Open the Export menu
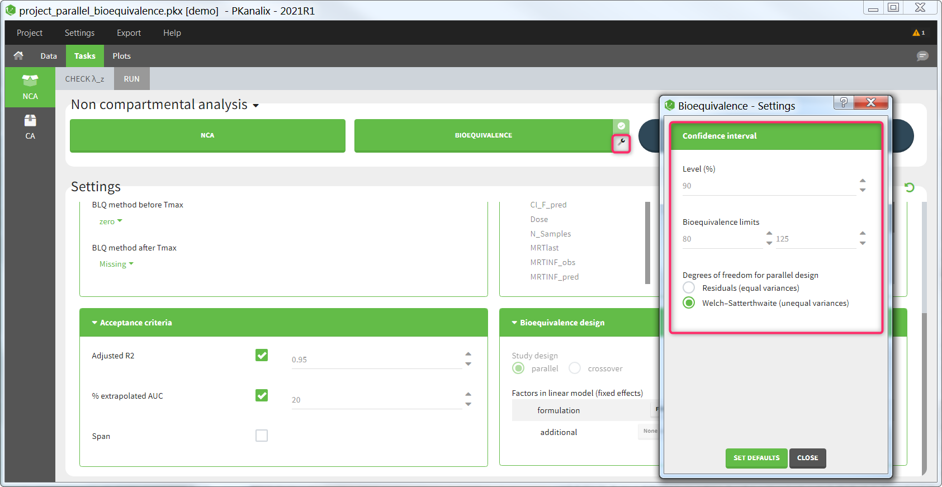Viewport: 942px width, 487px height. click(x=129, y=33)
